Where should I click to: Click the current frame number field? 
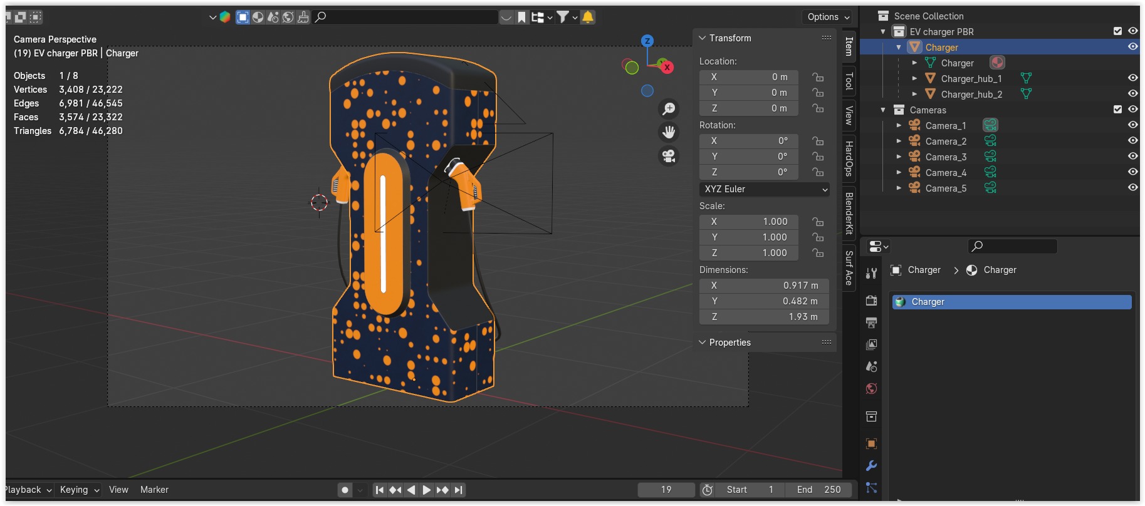(x=666, y=490)
